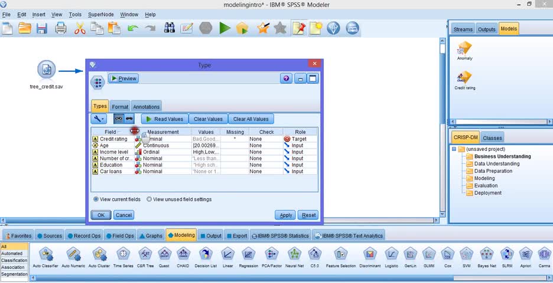Switch to the Annotations tab
The height and width of the screenshot is (283, 553).
147,107
